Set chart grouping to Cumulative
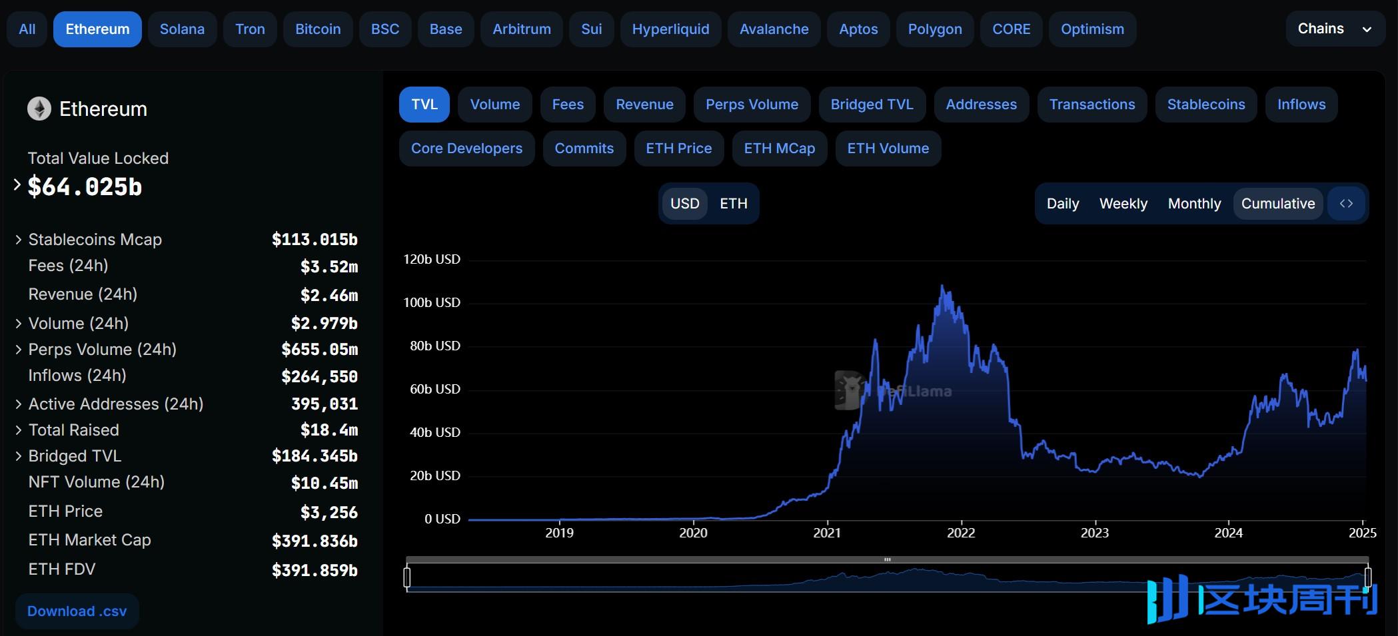Image resolution: width=1398 pixels, height=636 pixels. (1278, 204)
